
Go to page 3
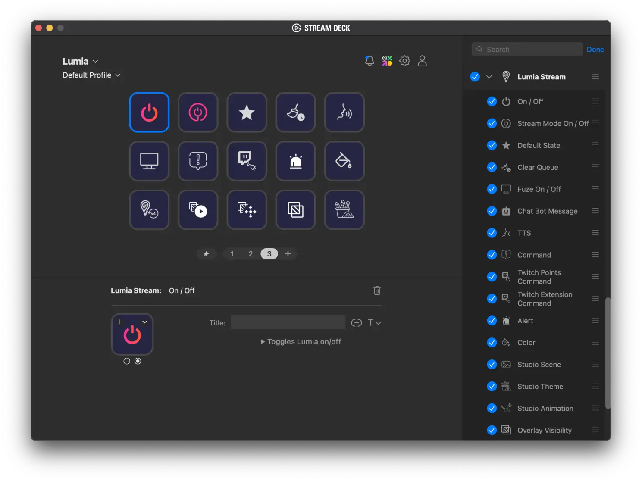coord(269,254)
